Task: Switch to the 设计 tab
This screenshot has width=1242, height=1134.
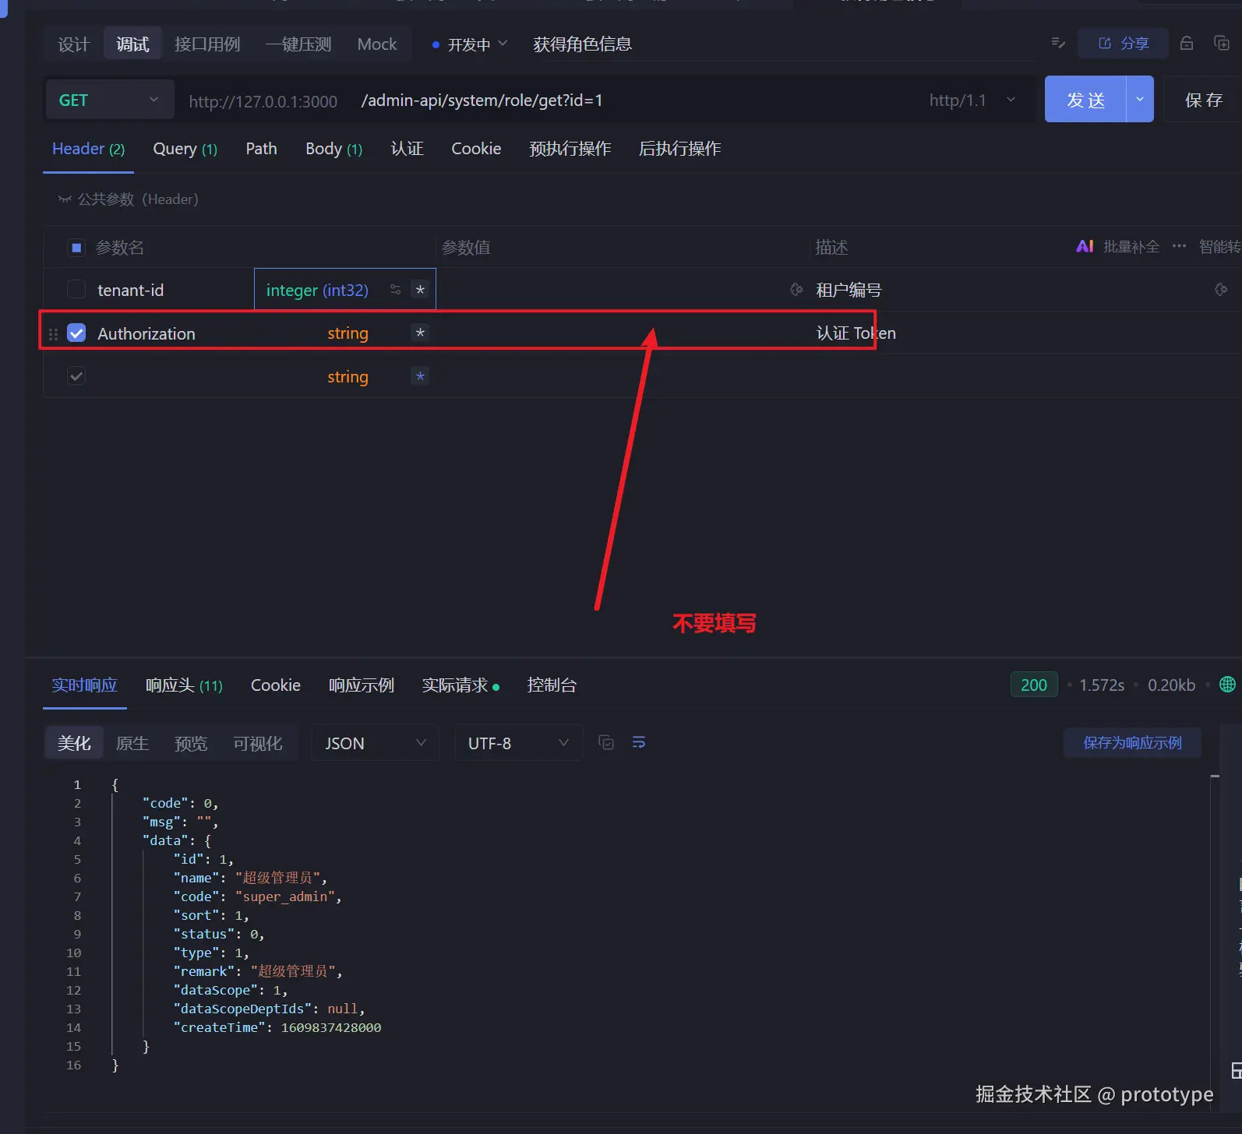Action: coord(74,44)
